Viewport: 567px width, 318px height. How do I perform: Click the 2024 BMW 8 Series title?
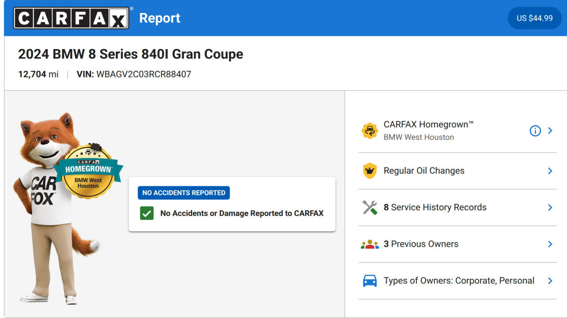point(130,54)
